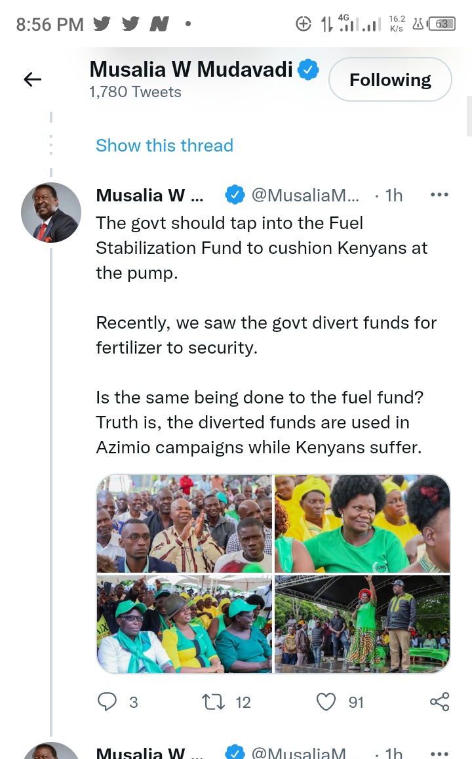Tap the retweet icon
The width and height of the screenshot is (472, 759).
pyautogui.click(x=214, y=702)
